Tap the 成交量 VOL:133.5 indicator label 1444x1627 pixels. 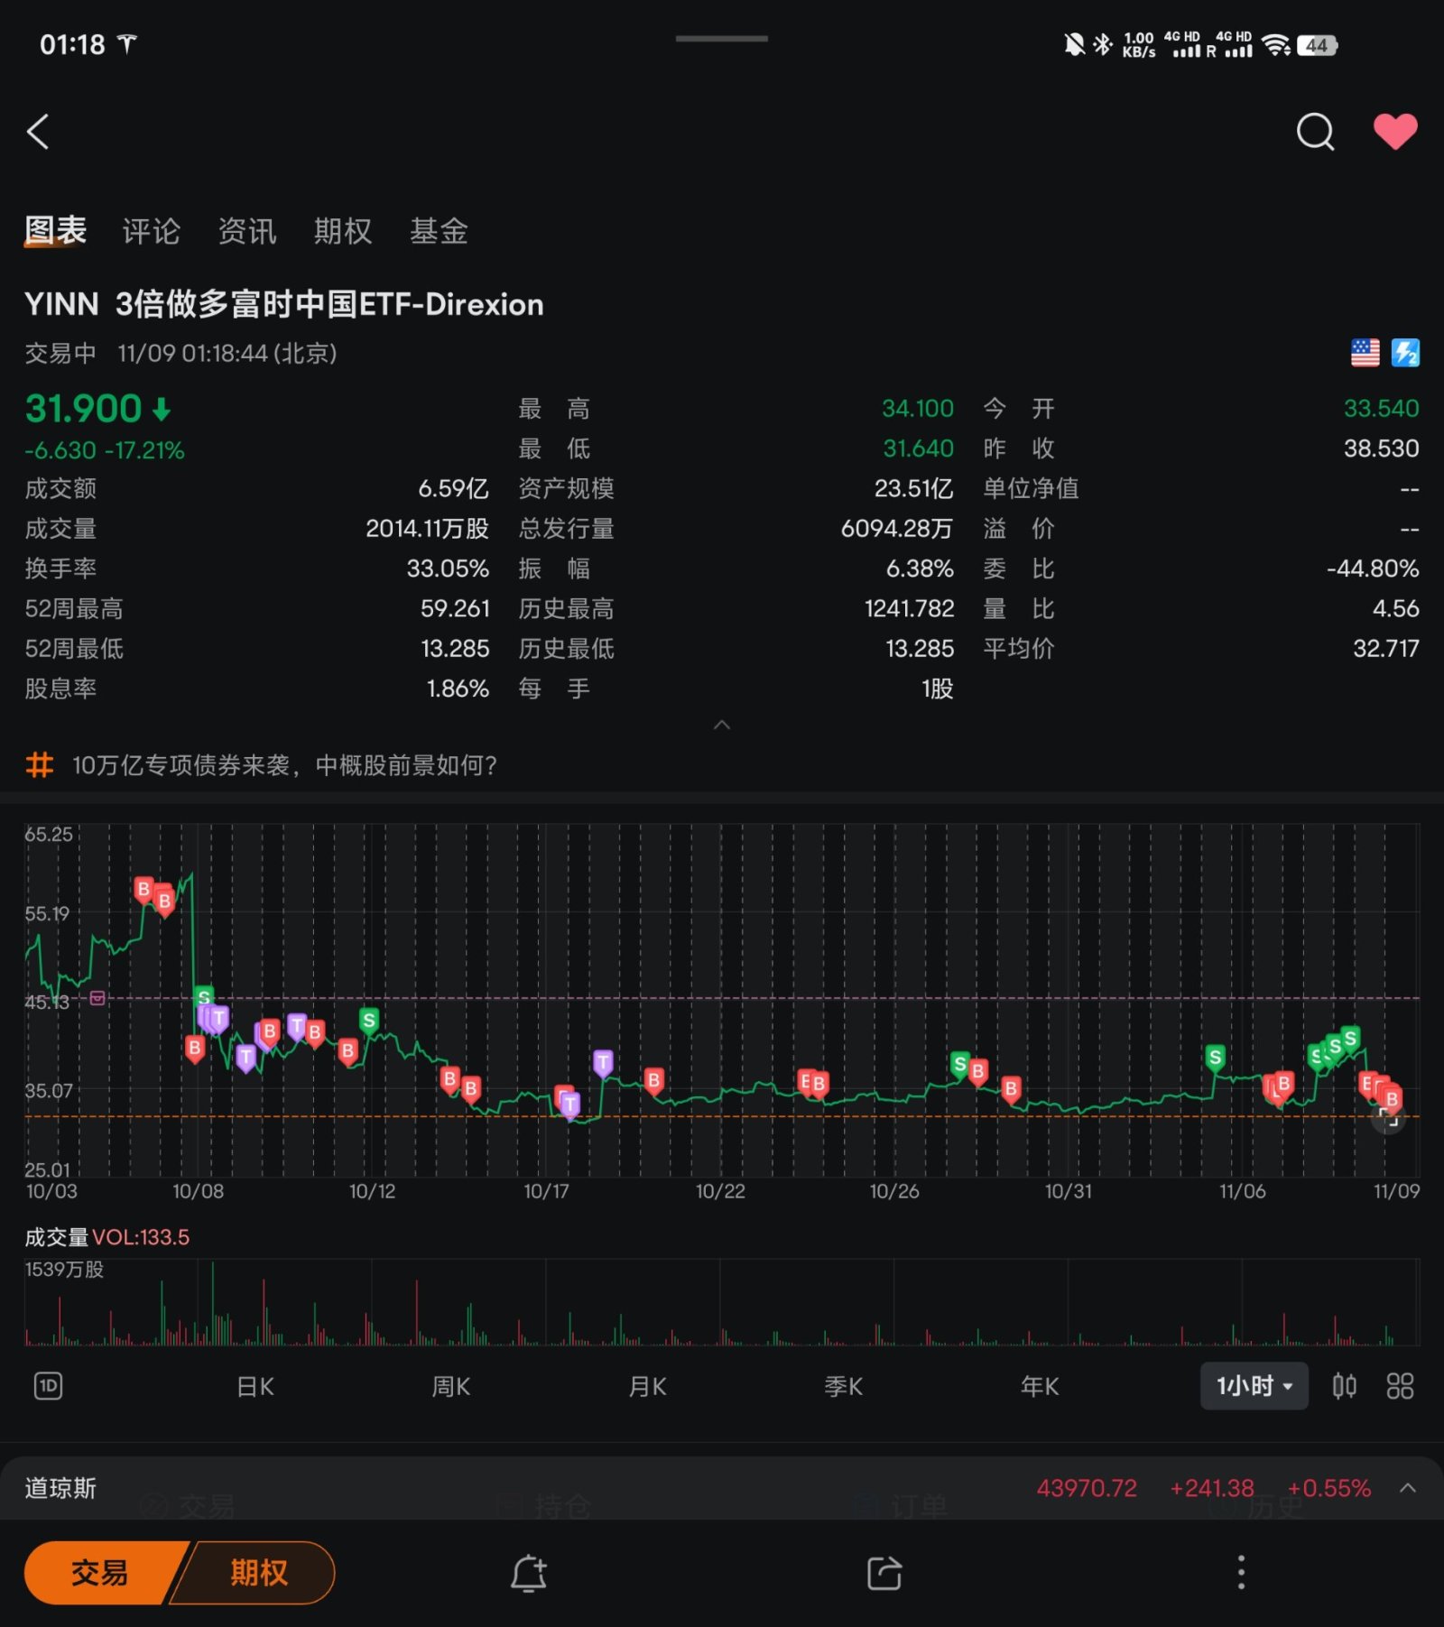pos(107,1237)
